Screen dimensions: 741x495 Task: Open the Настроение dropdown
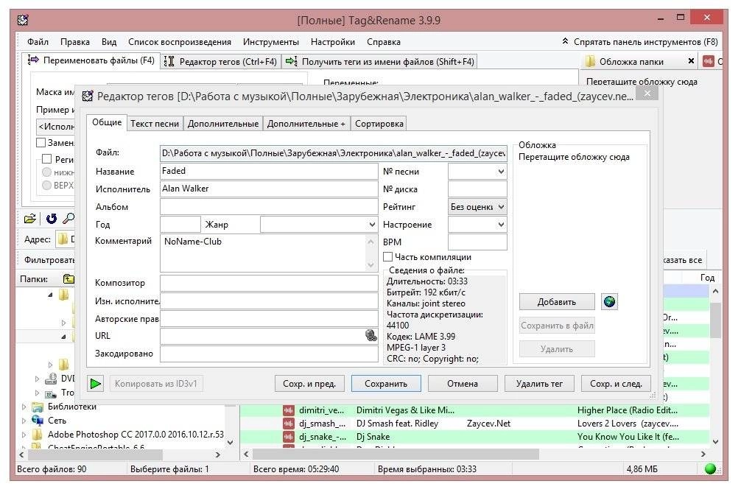pyautogui.click(x=501, y=224)
